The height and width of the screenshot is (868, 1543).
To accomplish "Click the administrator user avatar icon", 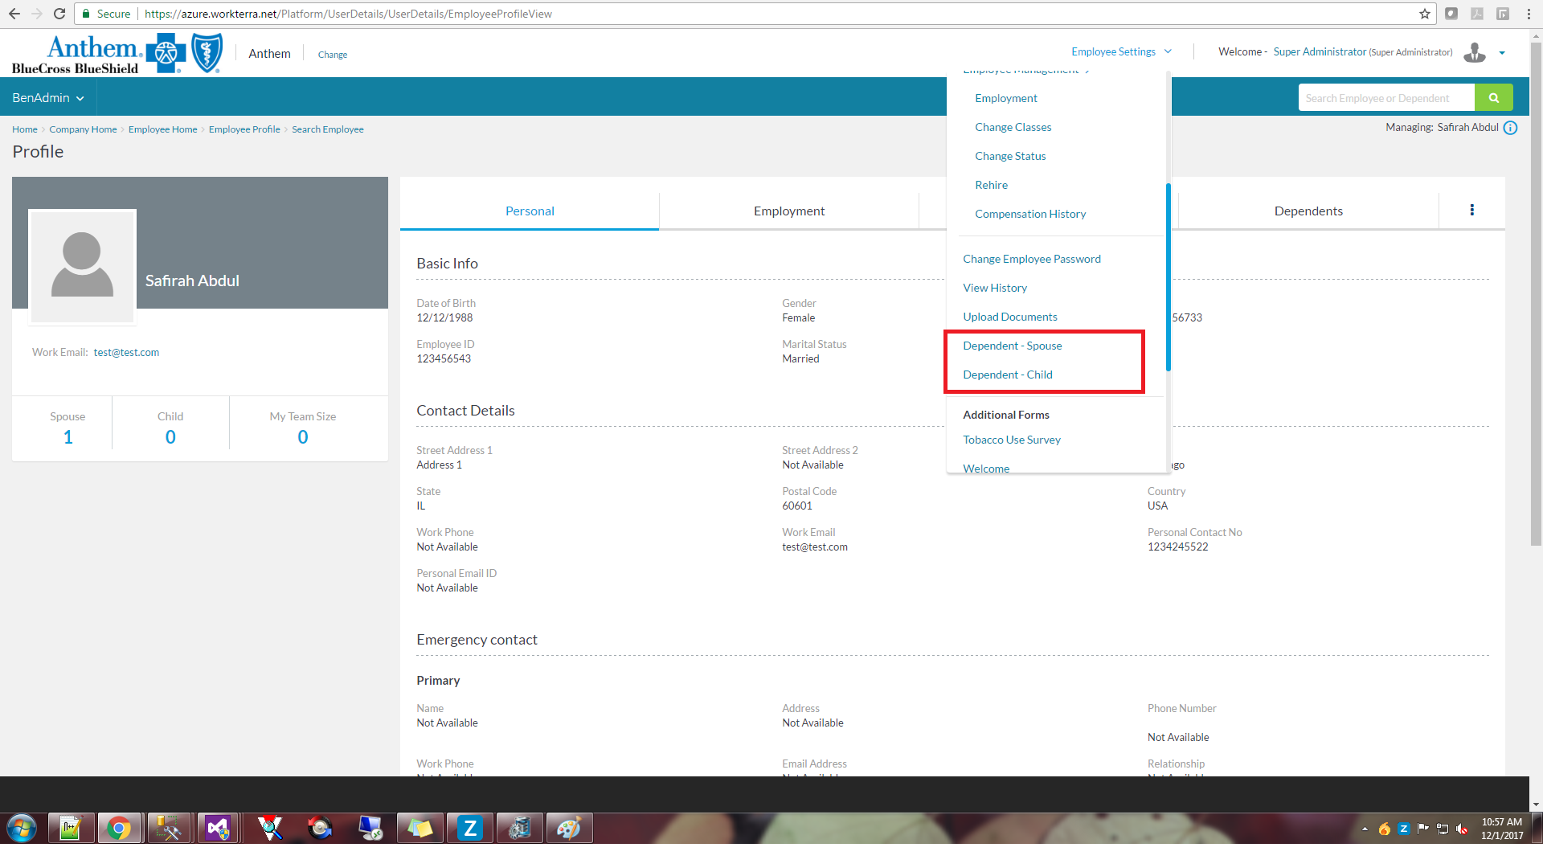I will pos(1474,53).
